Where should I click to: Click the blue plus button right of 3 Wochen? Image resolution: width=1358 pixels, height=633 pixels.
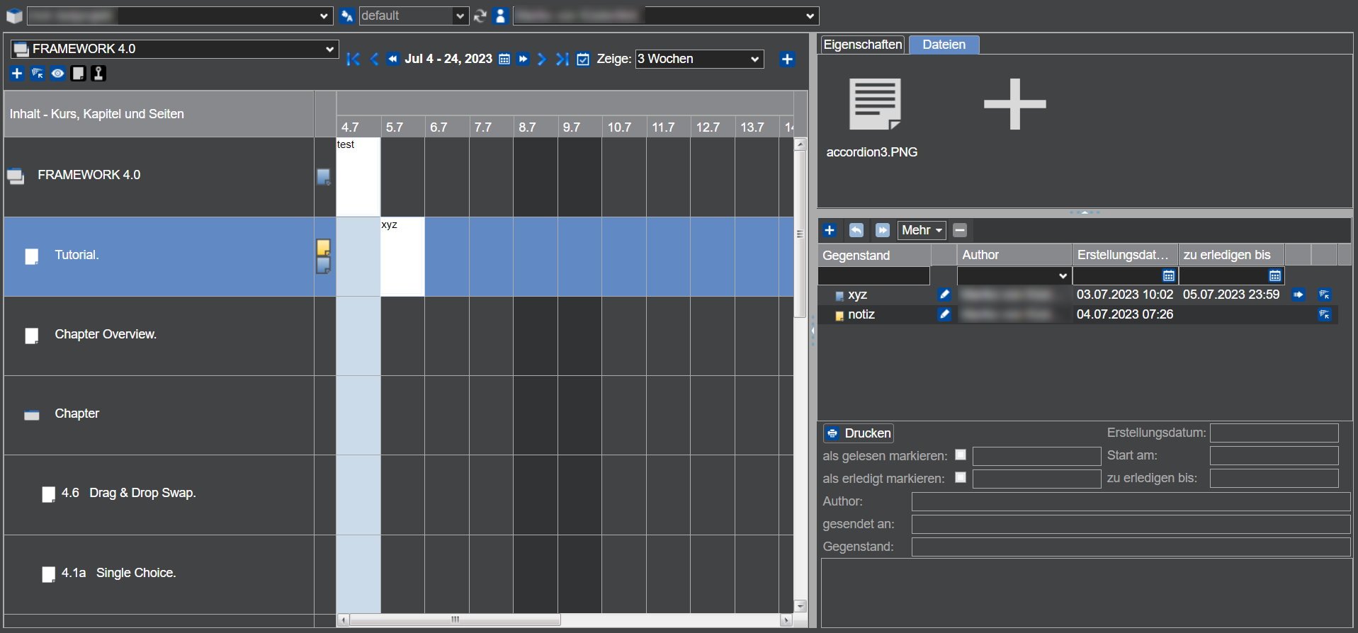click(787, 59)
